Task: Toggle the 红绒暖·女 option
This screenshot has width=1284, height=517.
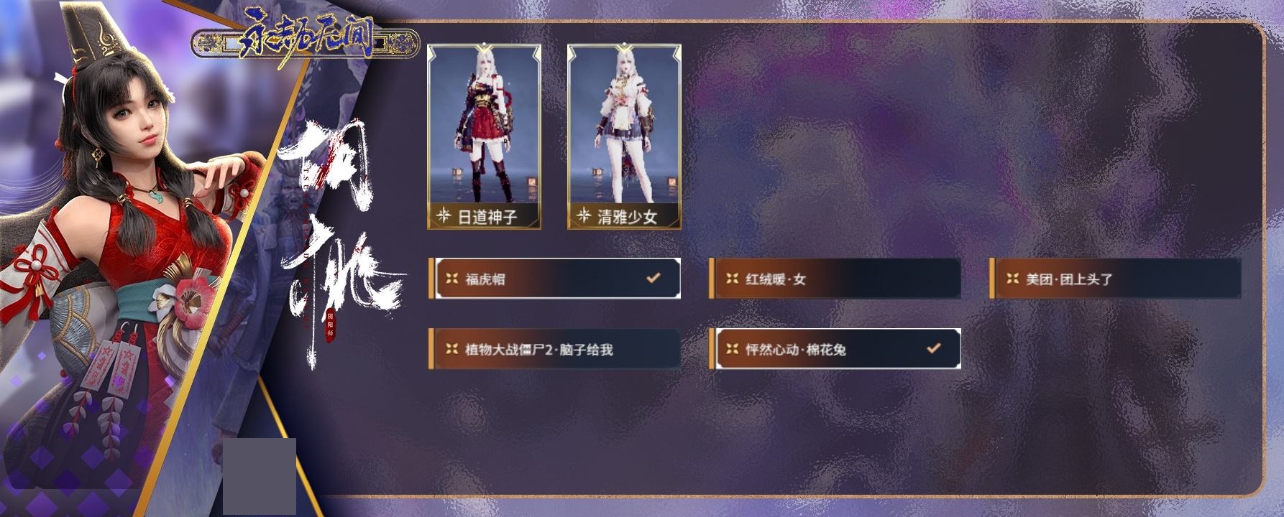Action: tap(835, 279)
